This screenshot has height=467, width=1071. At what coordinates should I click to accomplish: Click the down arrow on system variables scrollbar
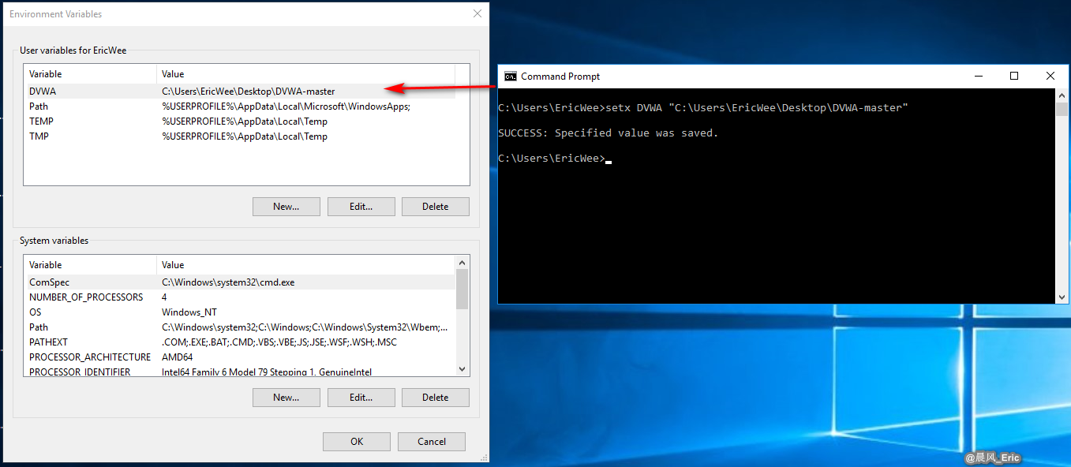[x=462, y=369]
